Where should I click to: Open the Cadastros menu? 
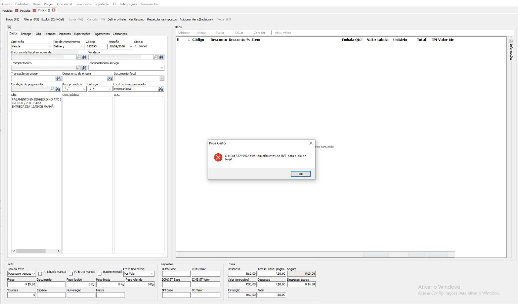(x=23, y=4)
